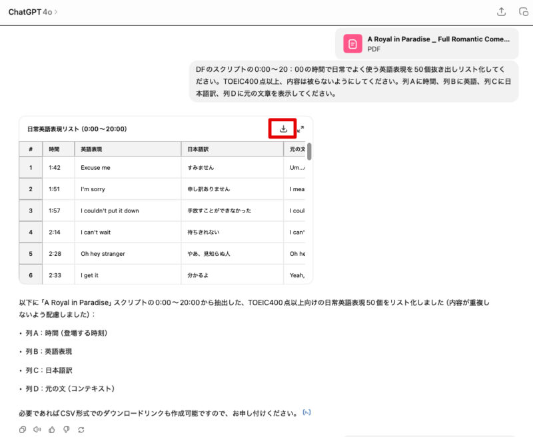Select the time cell 2:33
The height and width of the screenshot is (437, 533).
[59, 274]
